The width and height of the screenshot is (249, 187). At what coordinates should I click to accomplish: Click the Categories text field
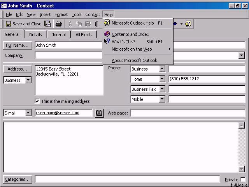127,179
